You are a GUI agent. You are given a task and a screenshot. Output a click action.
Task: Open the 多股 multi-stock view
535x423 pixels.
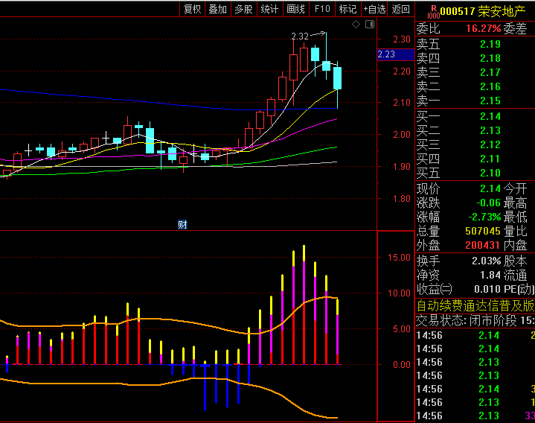click(x=243, y=9)
